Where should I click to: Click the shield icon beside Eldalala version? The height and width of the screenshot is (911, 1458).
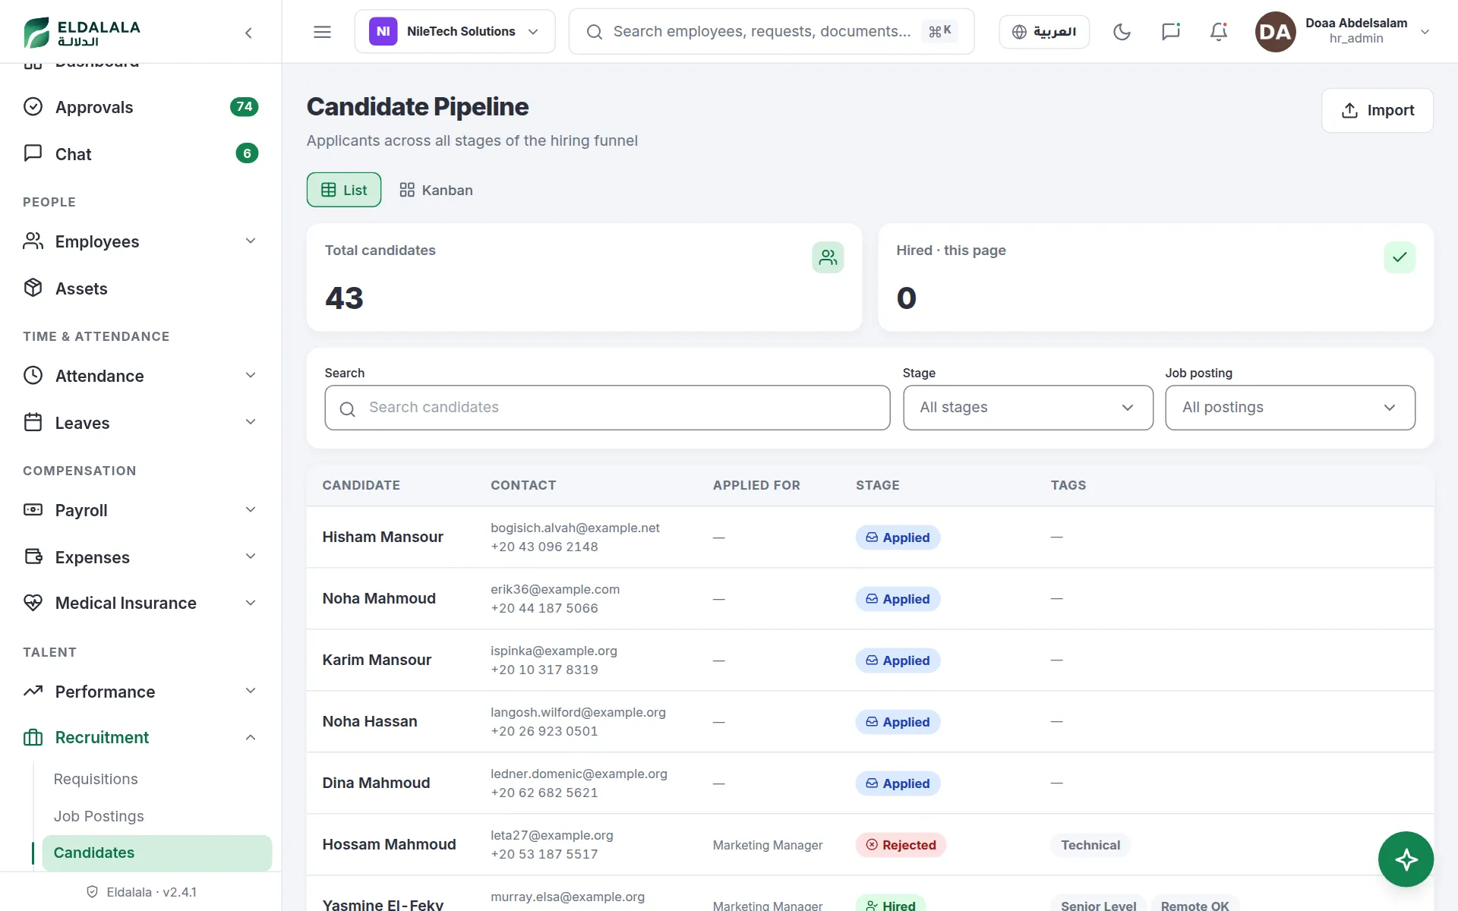(93, 892)
